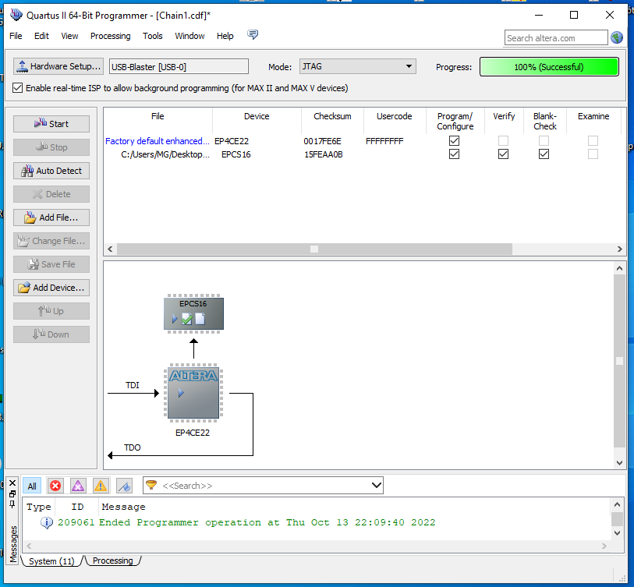Select the Altera EP4CE22 chip in the diagram
The image size is (634, 587).
coord(193,393)
